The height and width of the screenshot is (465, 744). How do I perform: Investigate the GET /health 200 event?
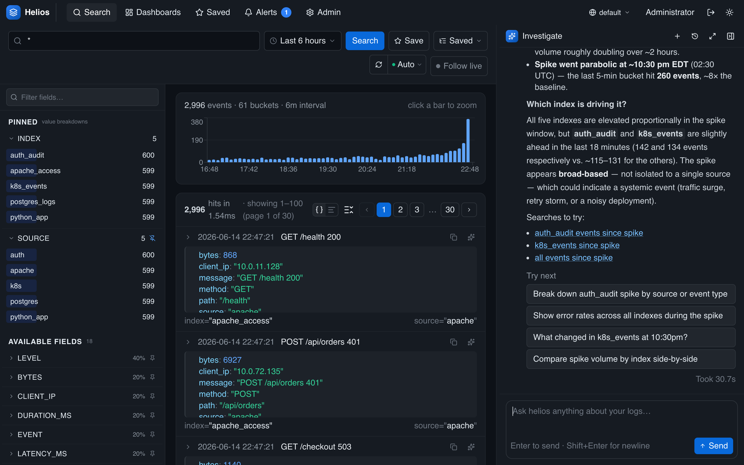471,237
